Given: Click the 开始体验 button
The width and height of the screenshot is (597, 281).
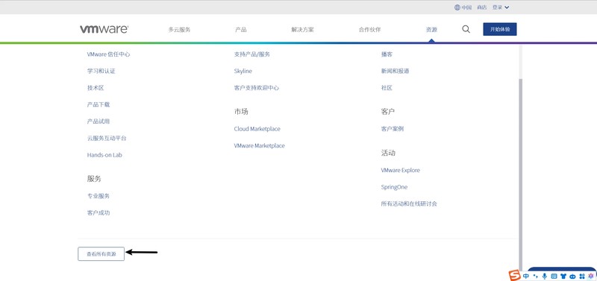Looking at the screenshot, I should (x=500, y=29).
